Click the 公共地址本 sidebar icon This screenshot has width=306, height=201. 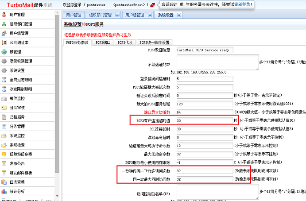pyautogui.click(x=4, y=43)
